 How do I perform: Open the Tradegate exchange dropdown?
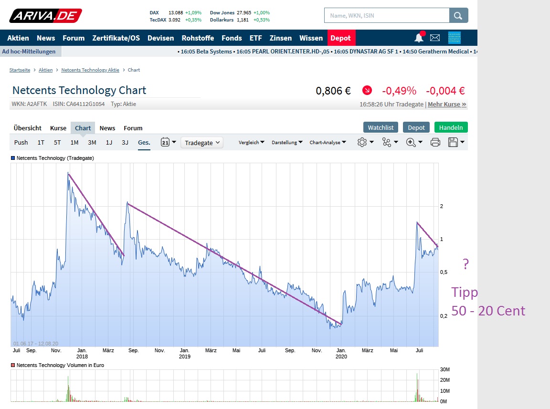click(x=202, y=142)
